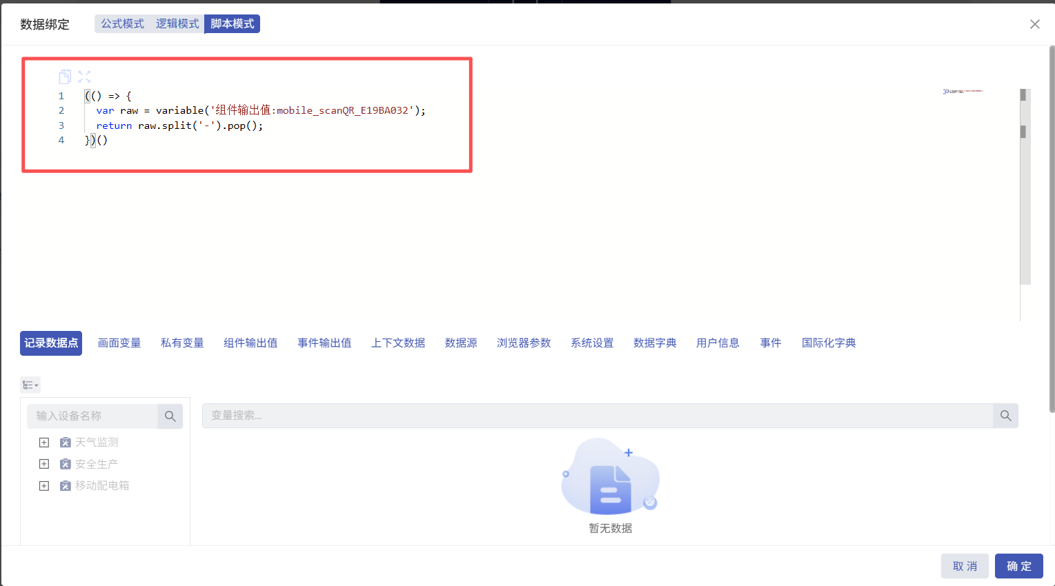Click the 天气监测 device icon

pos(66,443)
